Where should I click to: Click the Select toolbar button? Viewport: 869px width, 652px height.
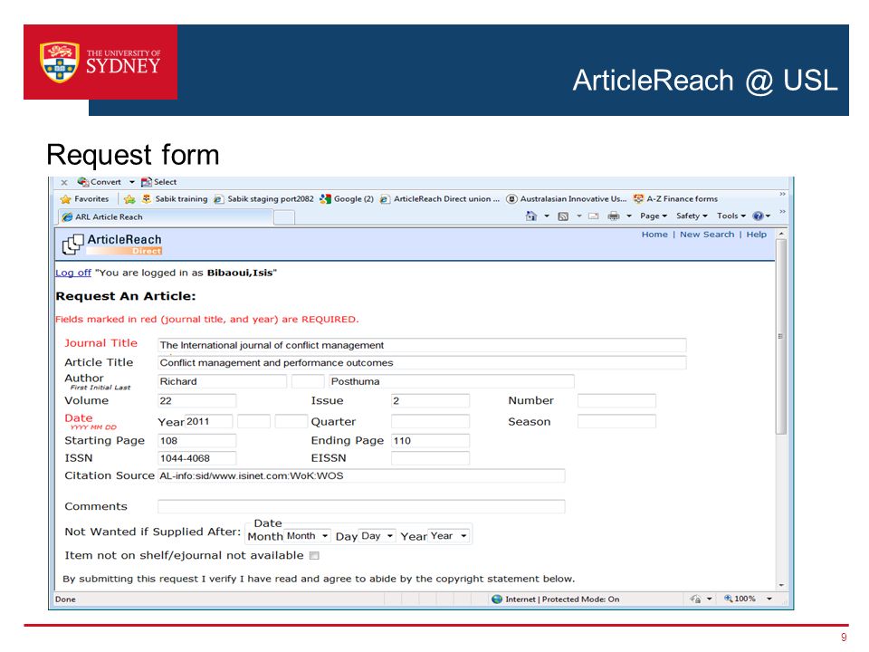click(x=158, y=182)
